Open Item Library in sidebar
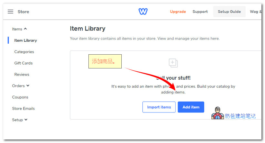Screen dimensions: 265x143 tap(25, 40)
